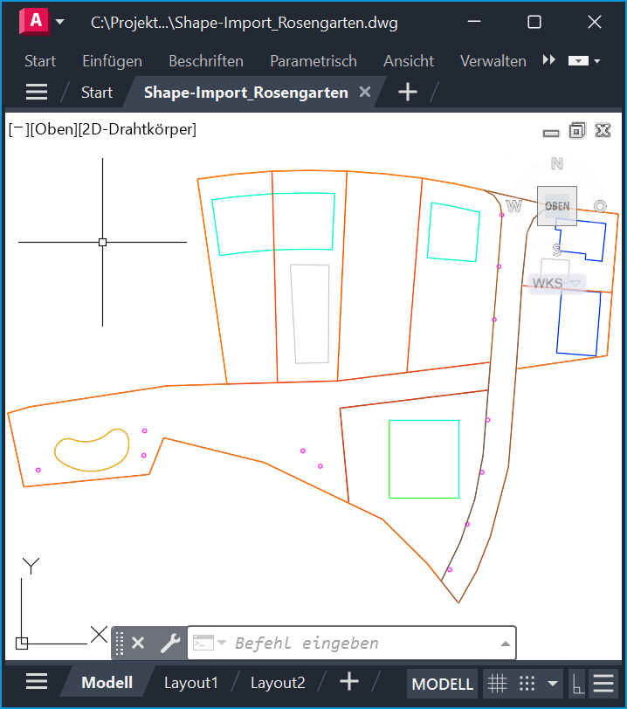Open the file tabs hamburger menu

37,92
